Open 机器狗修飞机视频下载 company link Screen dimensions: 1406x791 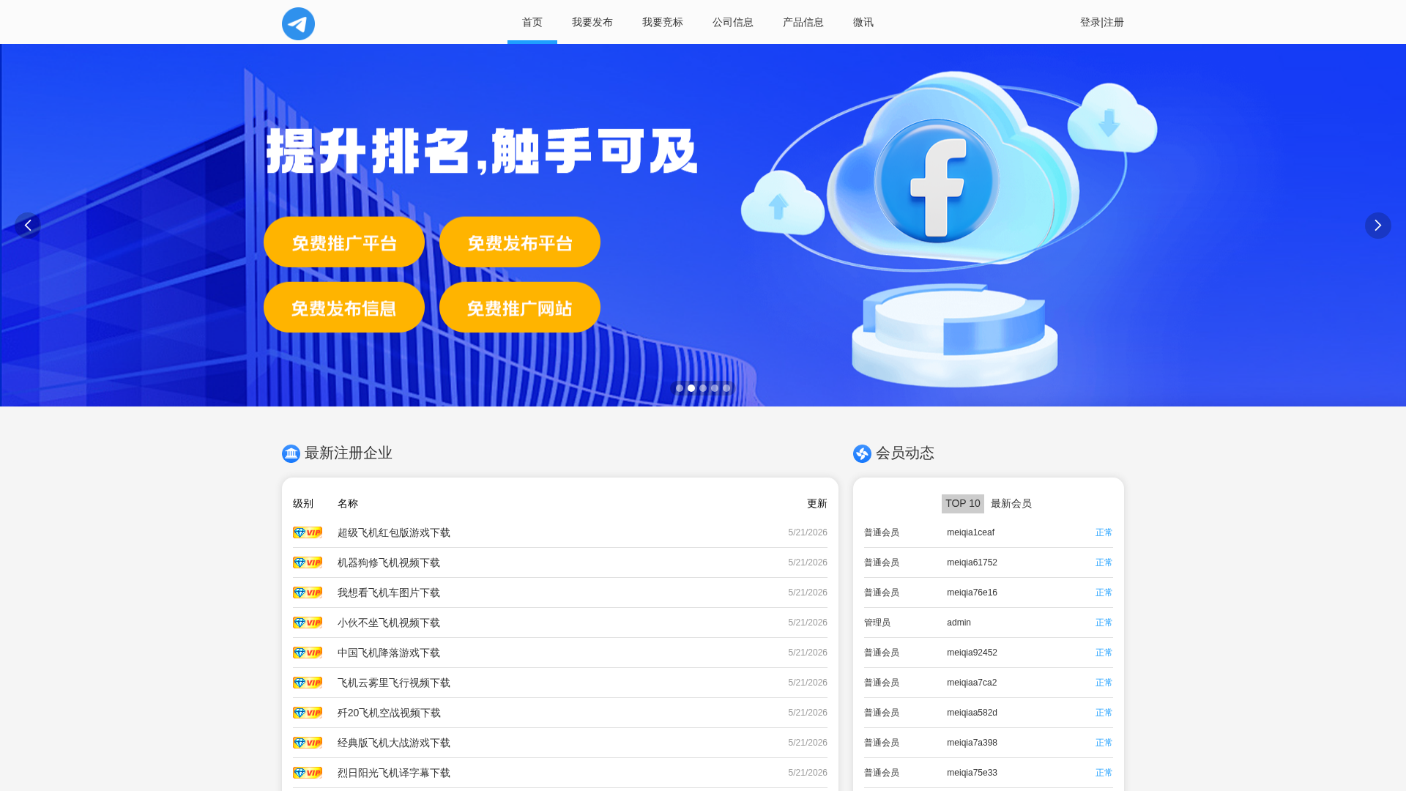(x=389, y=562)
